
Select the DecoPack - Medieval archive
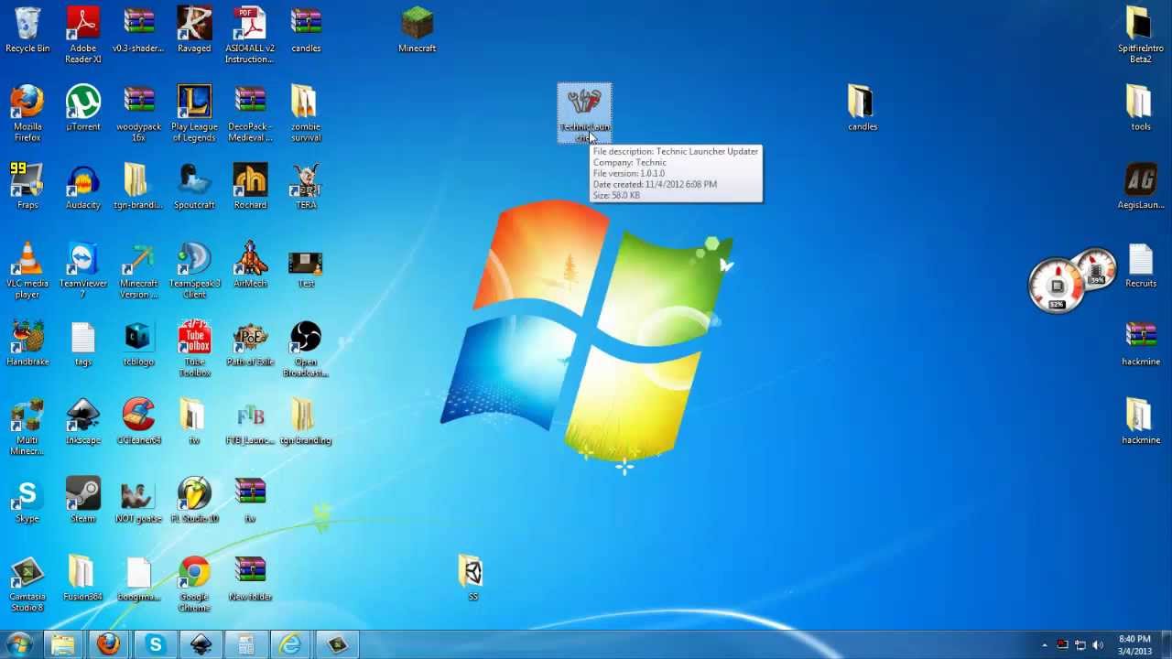[250, 113]
